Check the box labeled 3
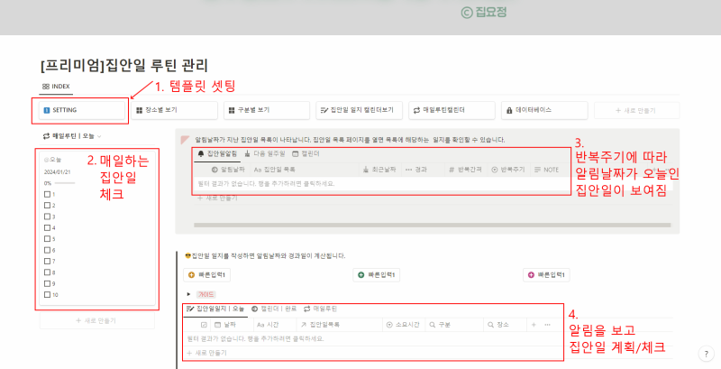This screenshot has width=721, height=369. coord(47,217)
